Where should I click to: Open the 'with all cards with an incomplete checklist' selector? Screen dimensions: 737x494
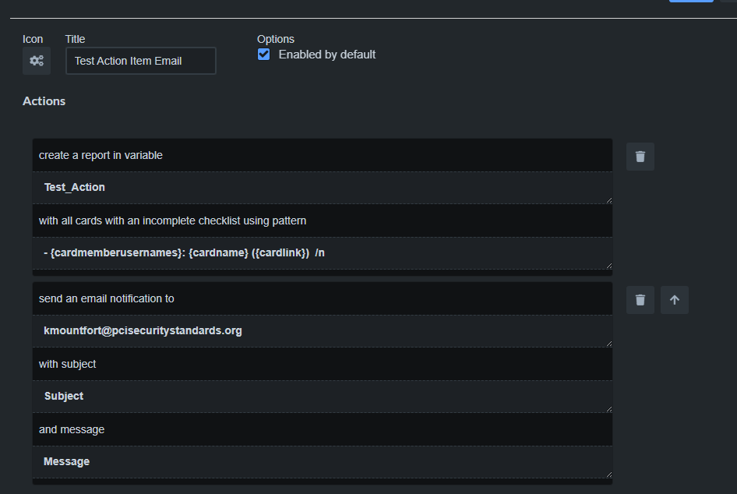tap(322, 221)
